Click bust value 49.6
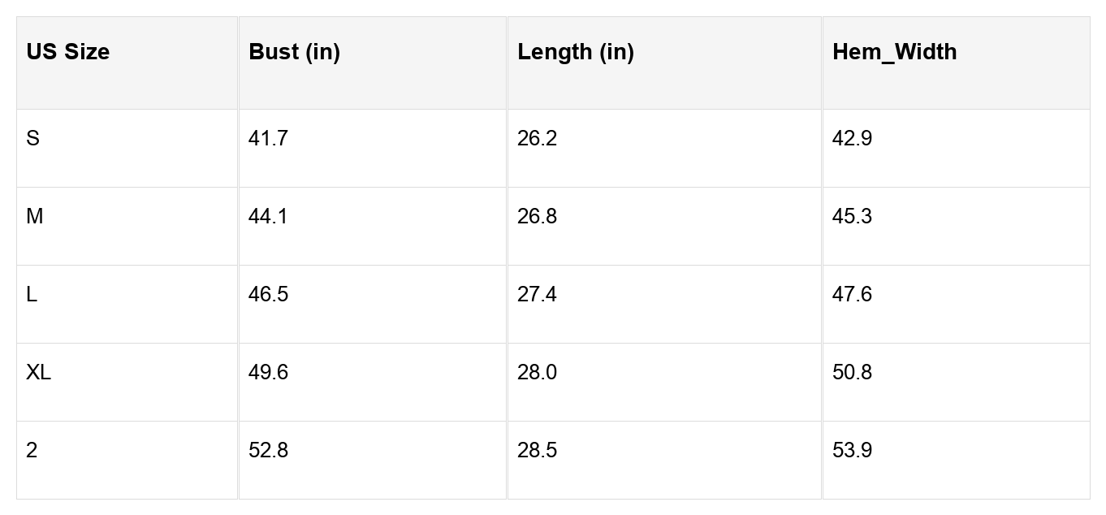The width and height of the screenshot is (1106, 515). coord(268,373)
